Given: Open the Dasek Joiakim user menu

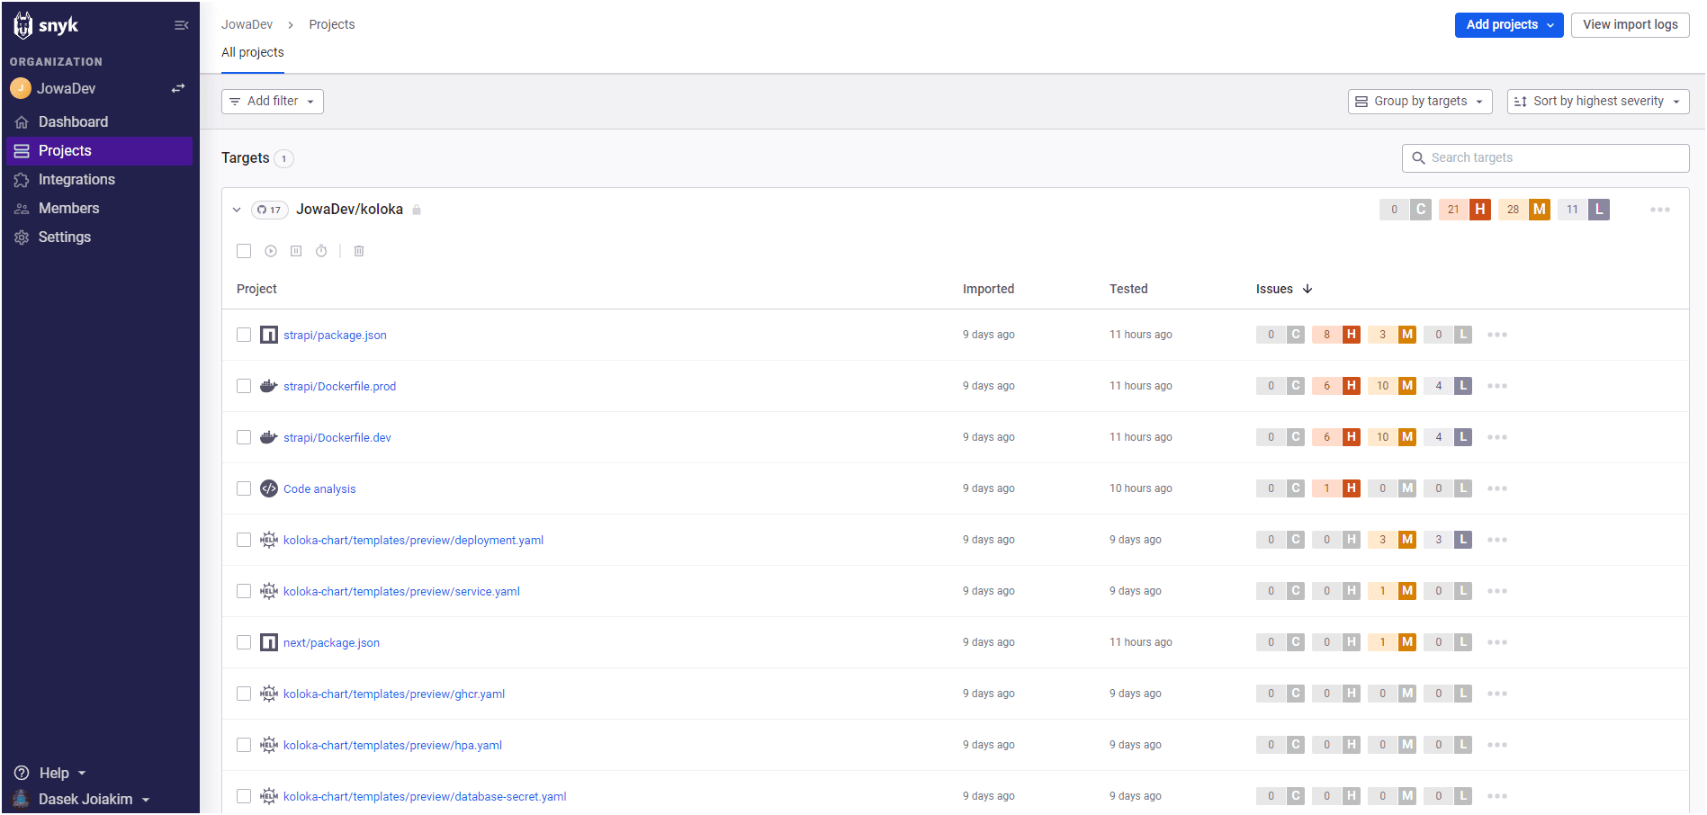Looking at the screenshot, I should tap(81, 799).
